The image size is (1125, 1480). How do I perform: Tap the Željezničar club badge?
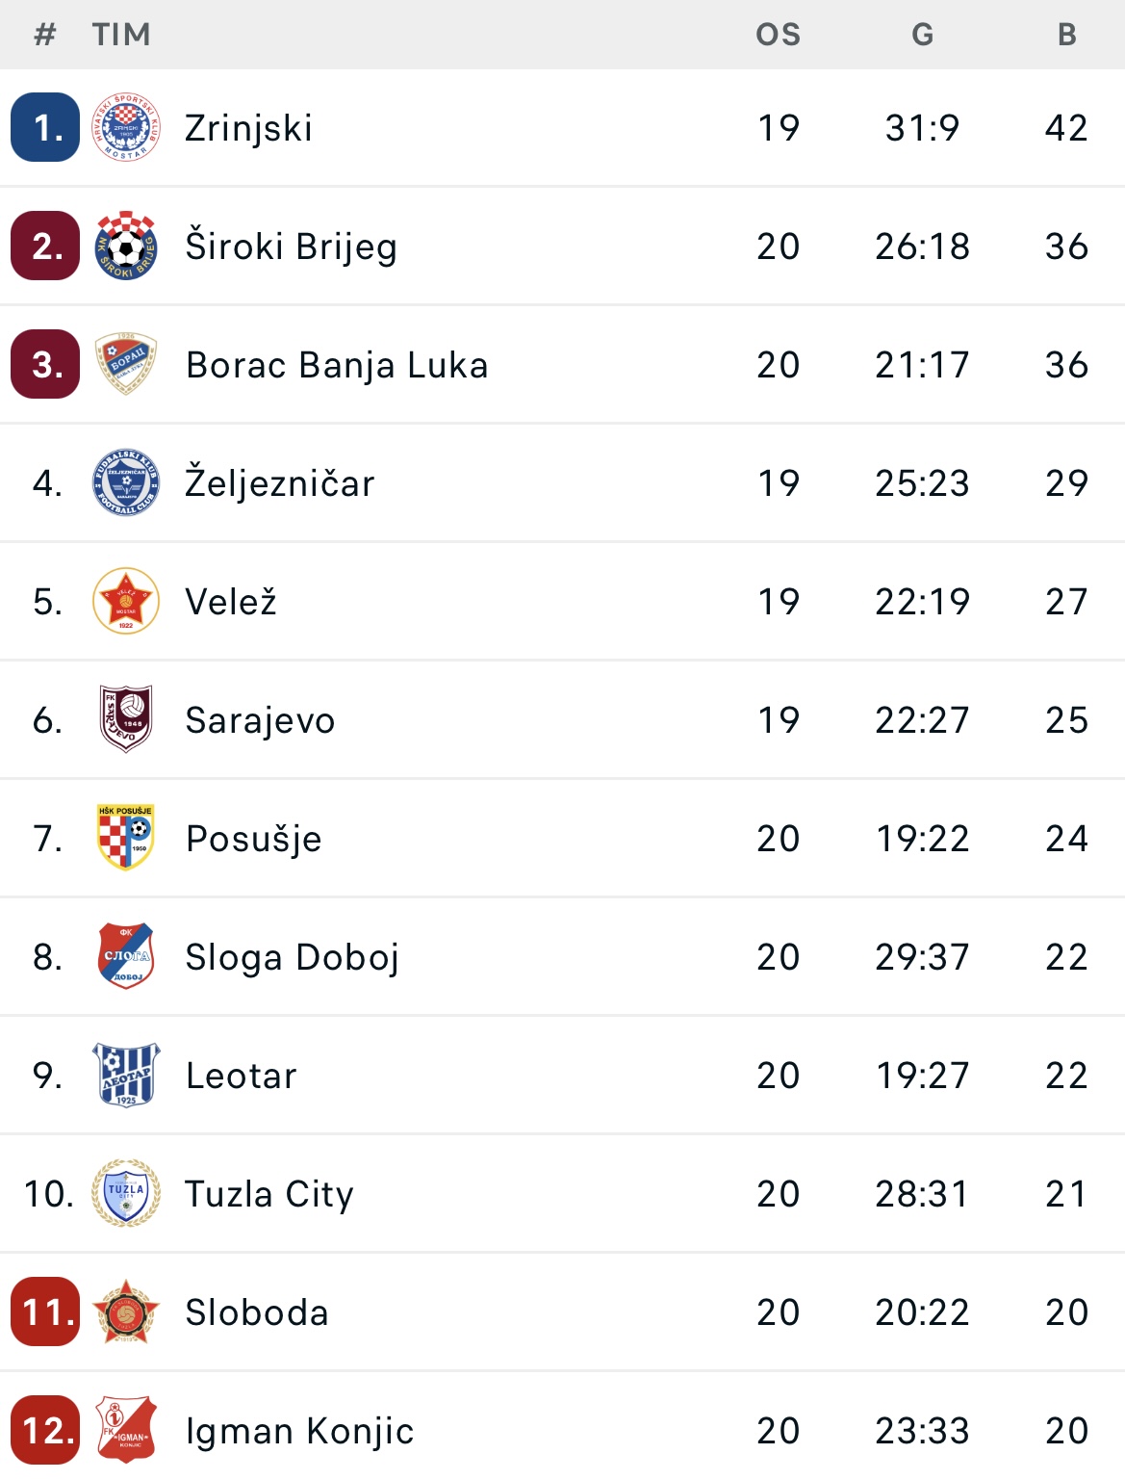pos(126,482)
